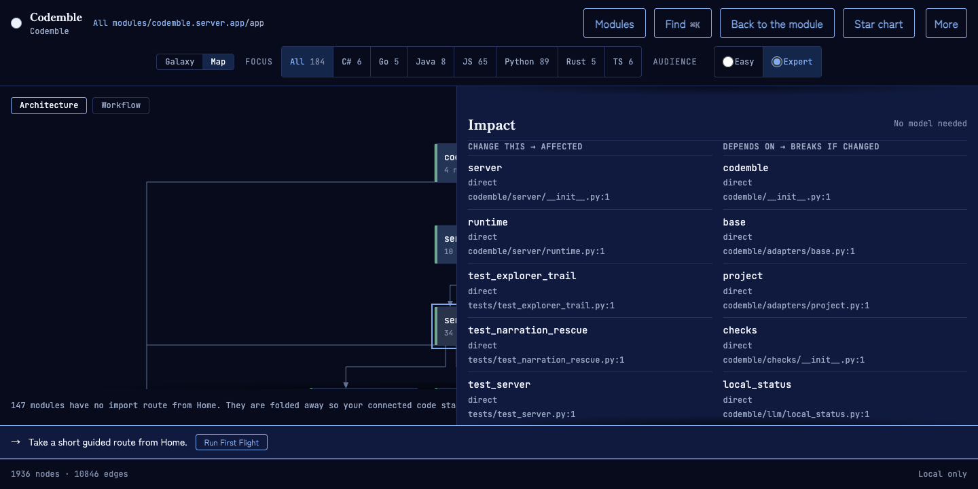Click the 'Local only' status text
This screenshot has height=489, width=978.
[x=943, y=474]
